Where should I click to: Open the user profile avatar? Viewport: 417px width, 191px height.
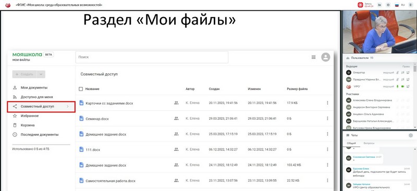coord(325,57)
